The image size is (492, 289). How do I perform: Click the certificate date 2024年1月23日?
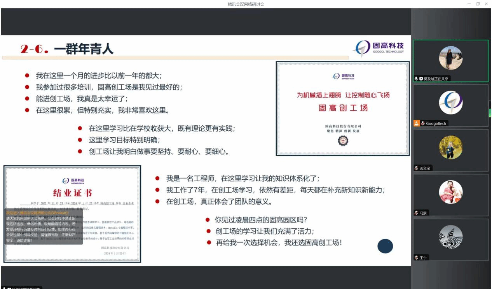click(x=115, y=253)
